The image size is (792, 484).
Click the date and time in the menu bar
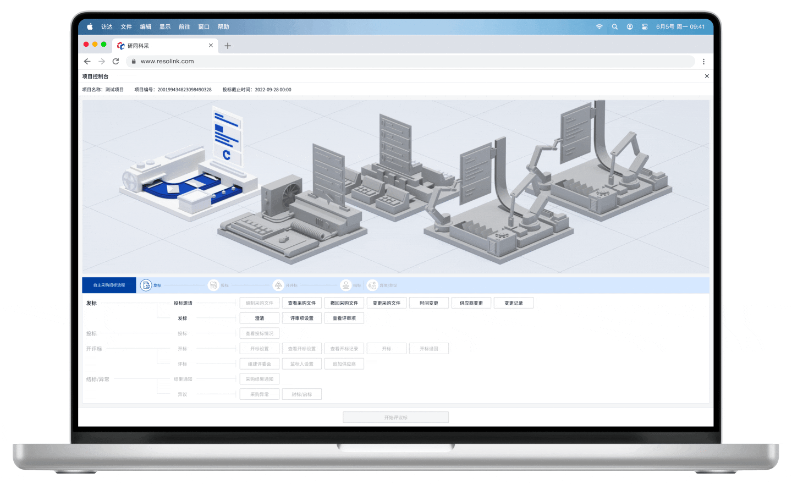click(x=680, y=27)
